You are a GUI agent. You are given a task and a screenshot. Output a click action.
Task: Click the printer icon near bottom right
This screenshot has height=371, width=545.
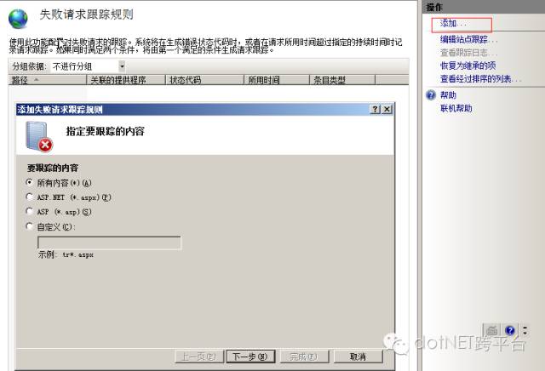click(x=492, y=329)
